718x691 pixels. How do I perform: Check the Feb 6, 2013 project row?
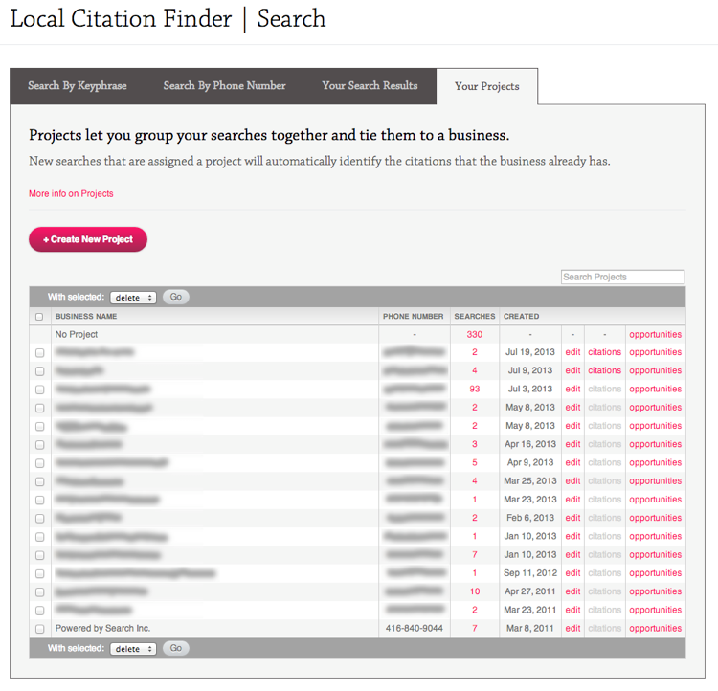[40, 519]
